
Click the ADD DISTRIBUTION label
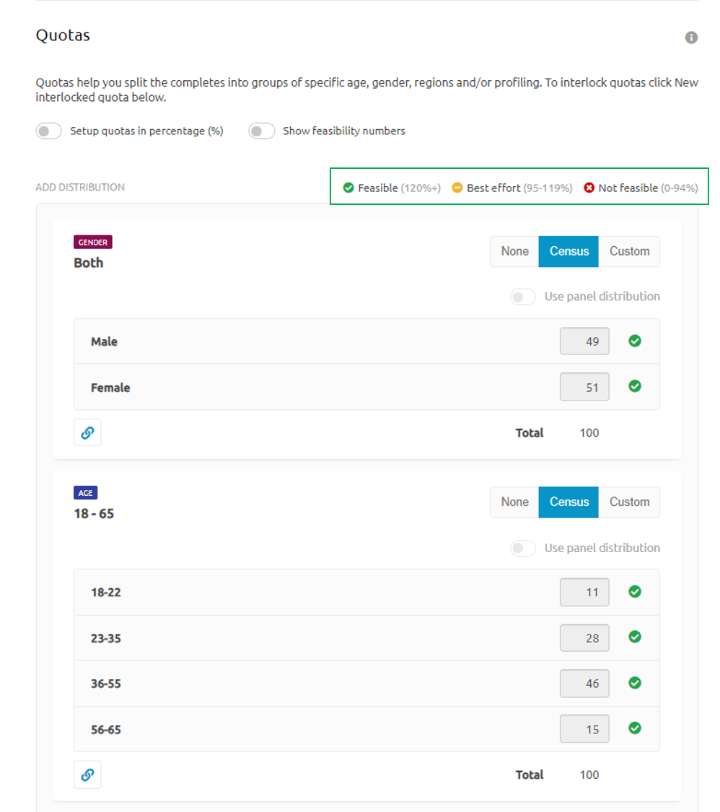pos(80,187)
